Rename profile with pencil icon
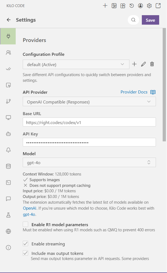 [143, 64]
